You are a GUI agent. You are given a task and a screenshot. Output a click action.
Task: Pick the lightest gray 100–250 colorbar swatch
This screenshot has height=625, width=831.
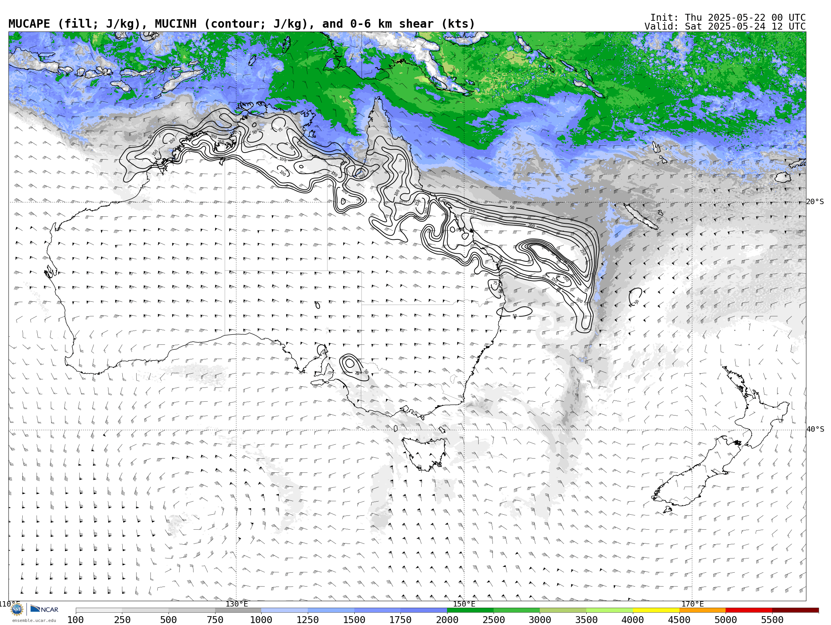(99, 610)
